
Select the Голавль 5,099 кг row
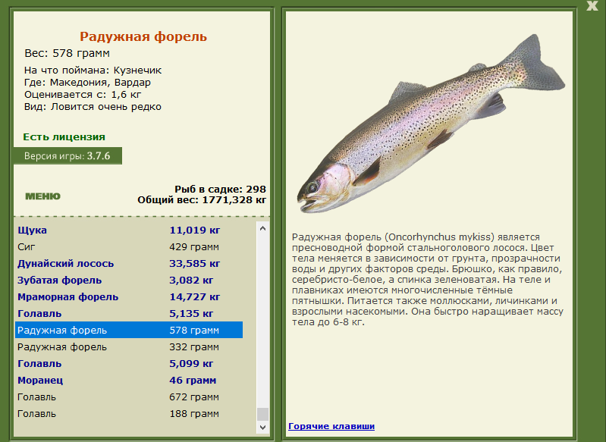pos(129,364)
